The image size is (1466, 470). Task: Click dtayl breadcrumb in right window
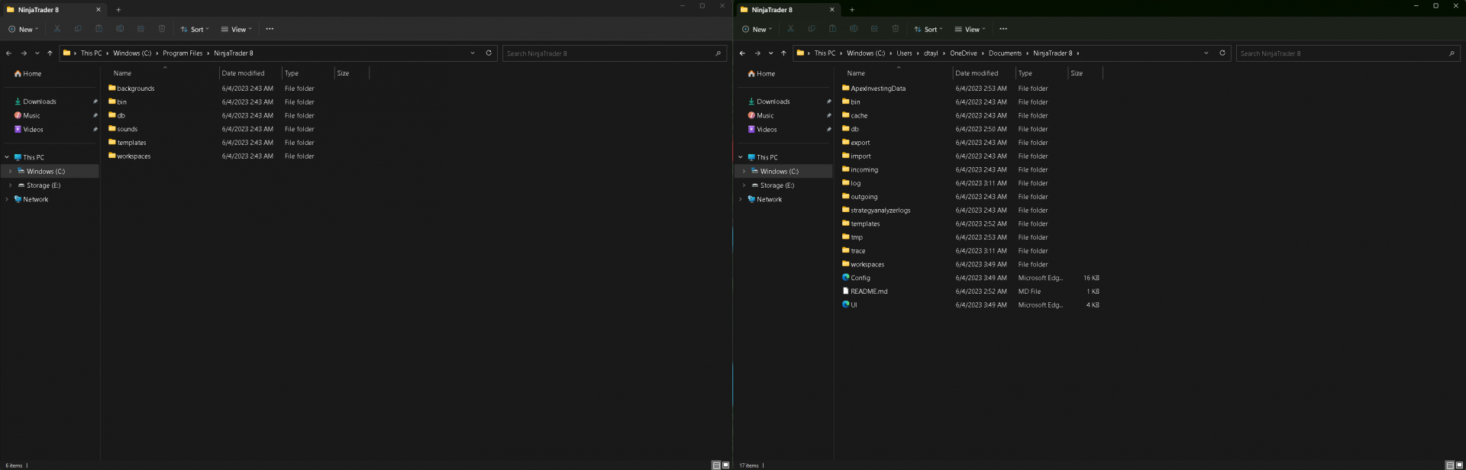[931, 53]
